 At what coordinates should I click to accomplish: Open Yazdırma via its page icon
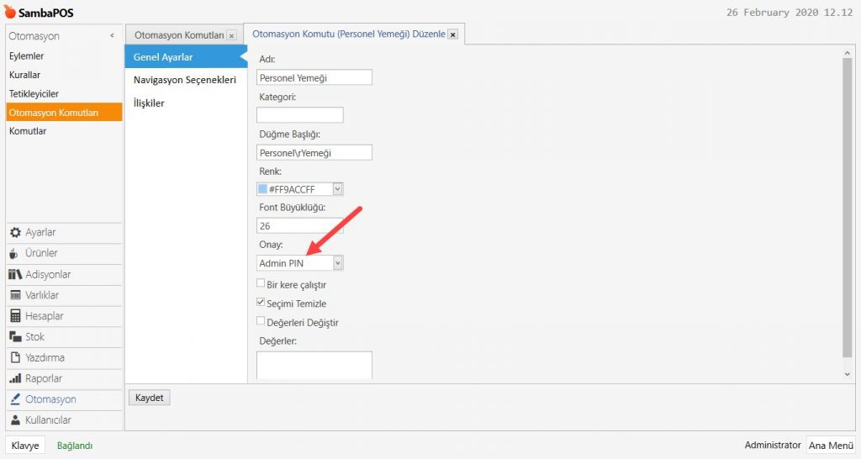point(14,357)
